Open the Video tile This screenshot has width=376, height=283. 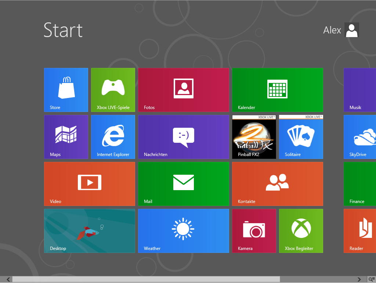coord(90,184)
